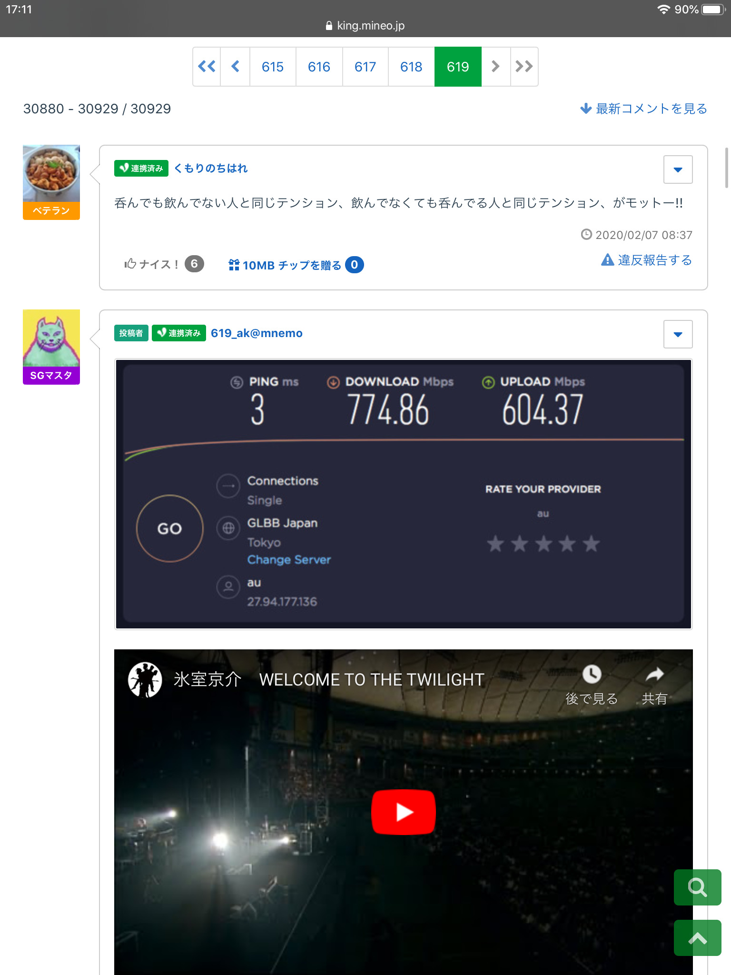731x975 pixels.
Task: Open the food bowl avatar profile
Action: click(51, 174)
